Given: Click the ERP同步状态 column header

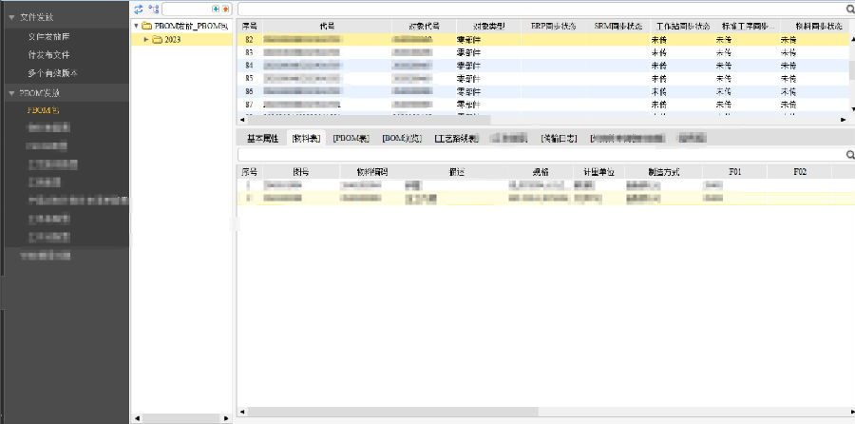Looking at the screenshot, I should click(x=553, y=27).
